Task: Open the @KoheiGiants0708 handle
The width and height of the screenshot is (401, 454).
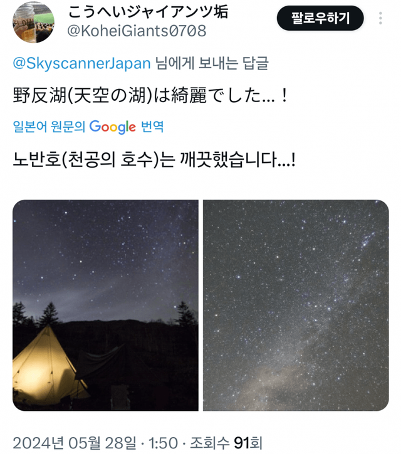Action: tap(137, 31)
